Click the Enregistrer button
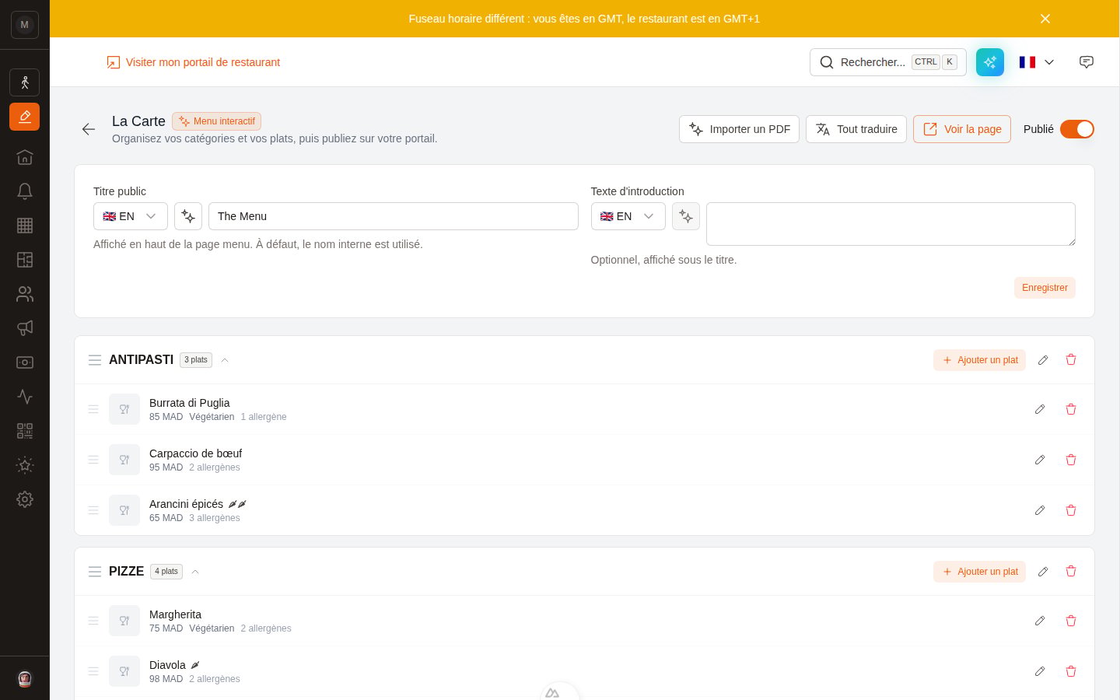This screenshot has height=700, width=1120. 1045,288
